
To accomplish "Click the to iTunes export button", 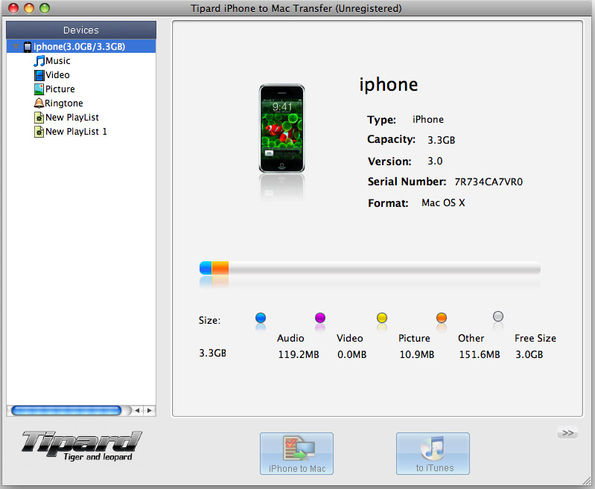I will (x=433, y=453).
